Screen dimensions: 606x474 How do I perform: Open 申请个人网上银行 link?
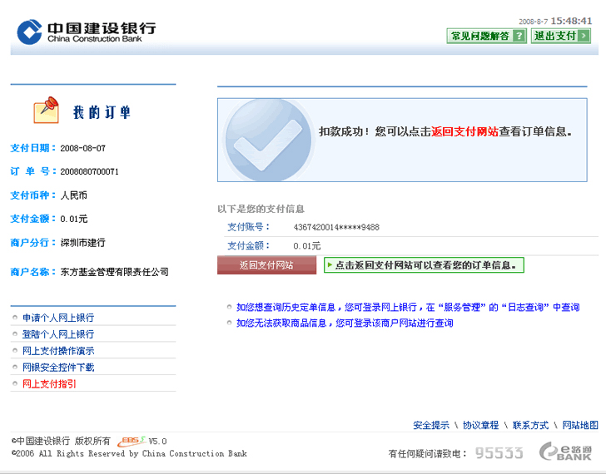[58, 318]
